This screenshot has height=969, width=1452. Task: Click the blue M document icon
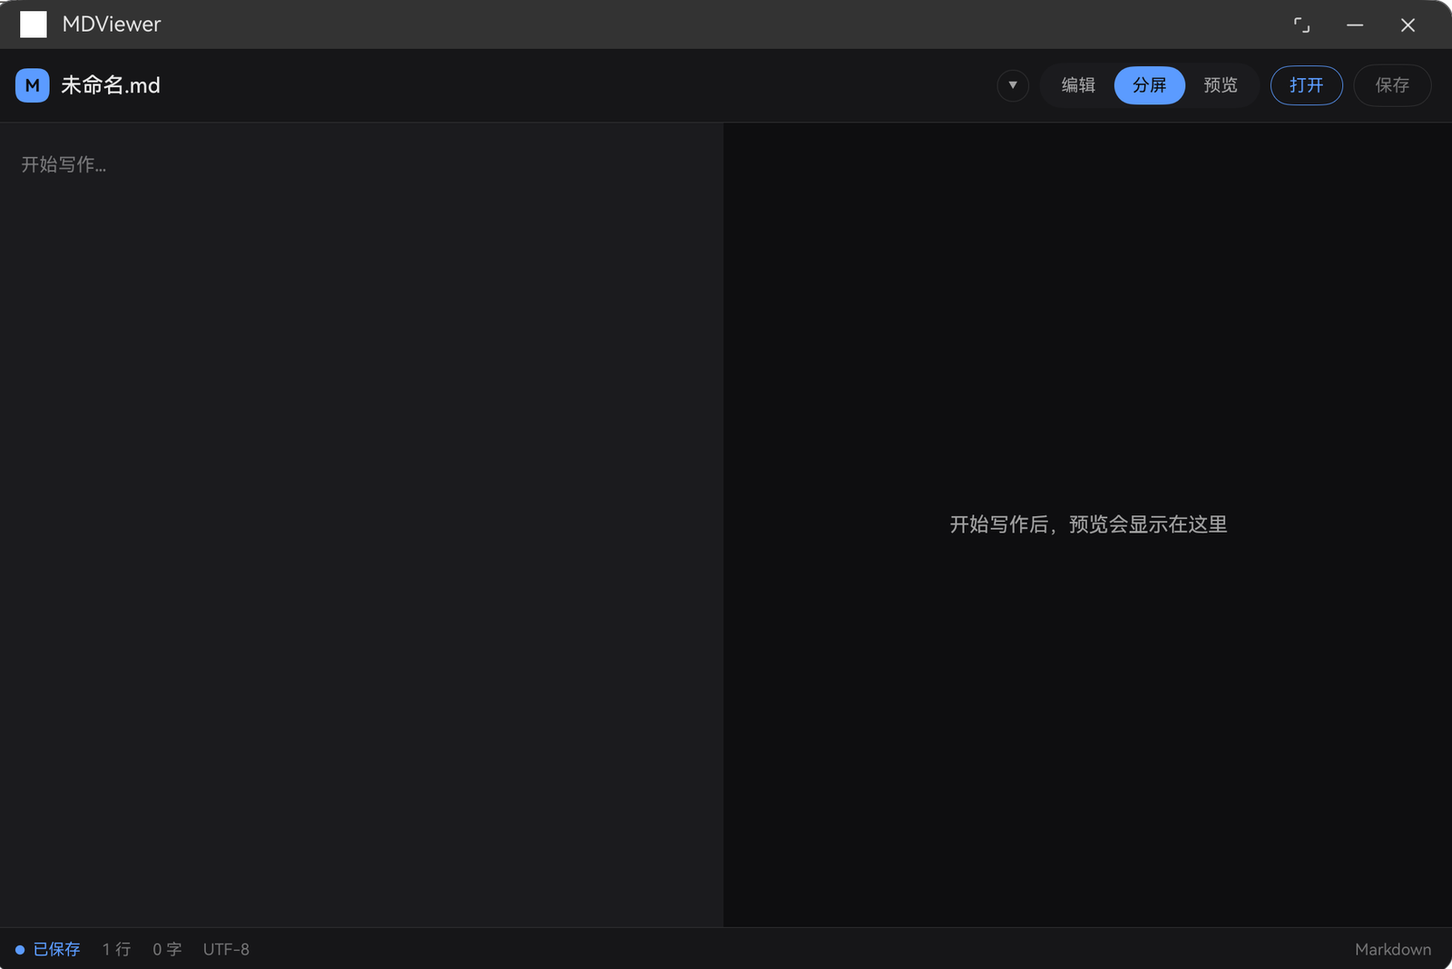pyautogui.click(x=33, y=85)
